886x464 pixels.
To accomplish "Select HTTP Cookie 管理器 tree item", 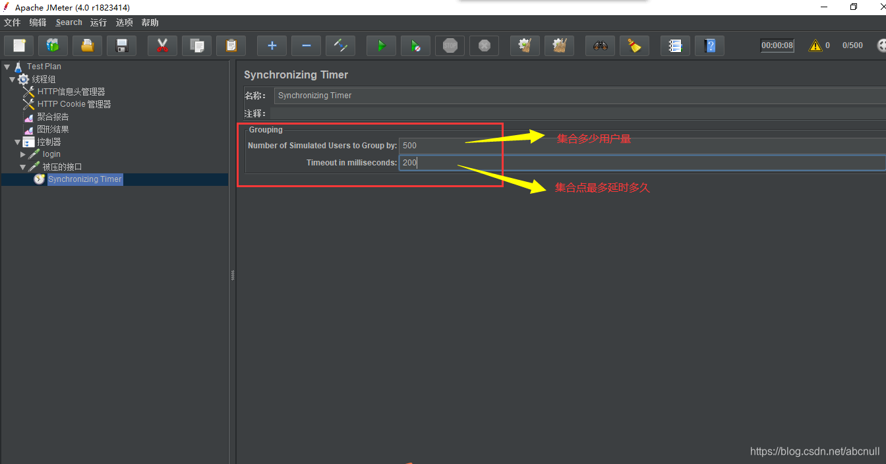I will tap(74, 104).
